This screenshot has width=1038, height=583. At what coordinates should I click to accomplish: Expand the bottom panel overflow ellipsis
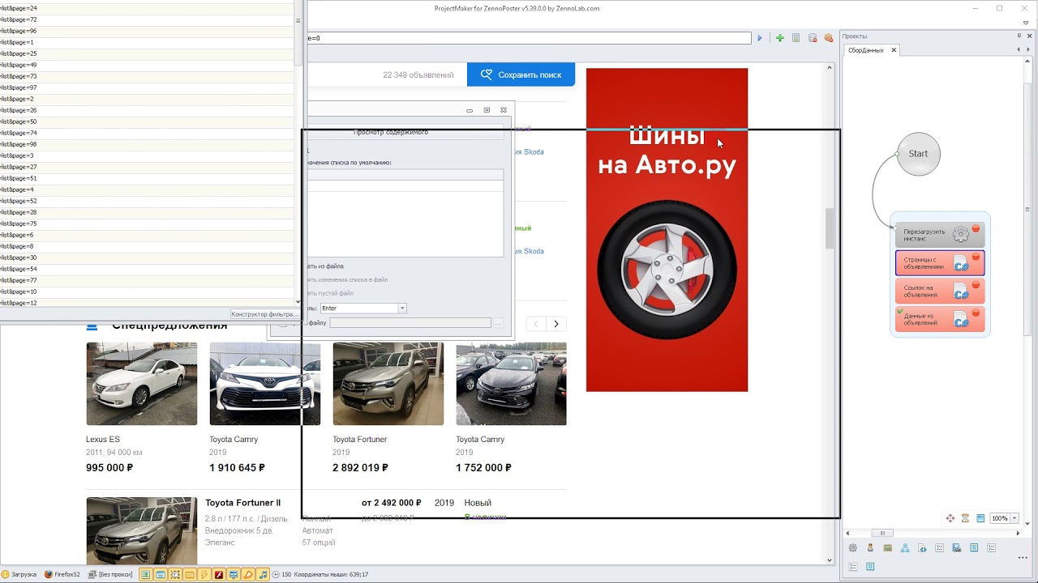(x=1023, y=557)
